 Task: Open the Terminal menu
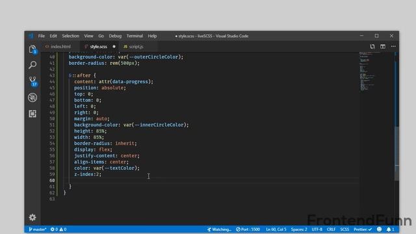click(135, 36)
